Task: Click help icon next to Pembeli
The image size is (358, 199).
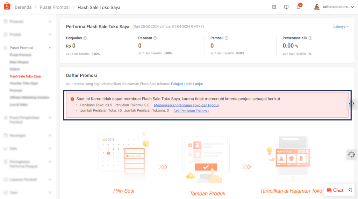Action: [227, 38]
